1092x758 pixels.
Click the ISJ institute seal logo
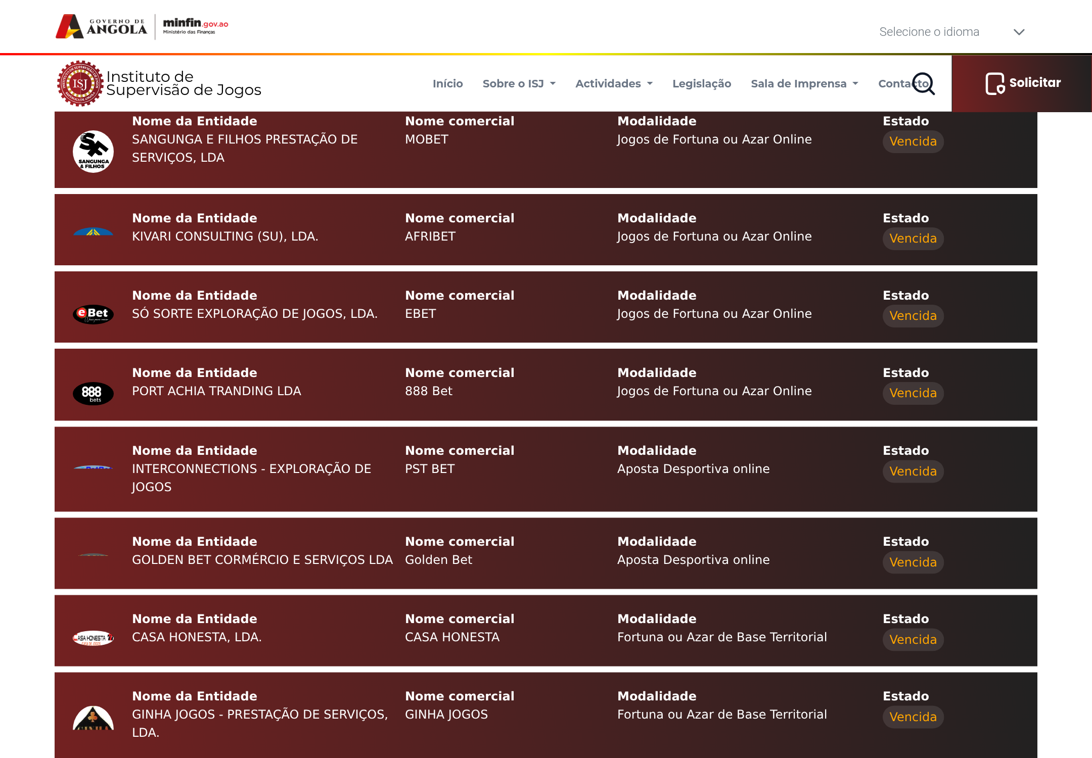click(x=80, y=83)
